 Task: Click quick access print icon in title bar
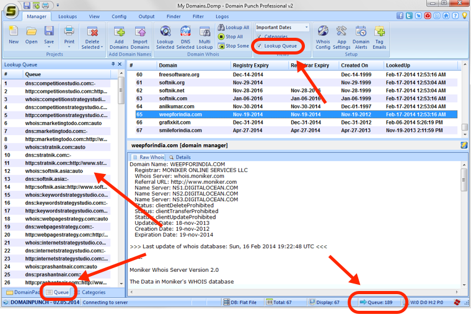pyautogui.click(x=45, y=5)
